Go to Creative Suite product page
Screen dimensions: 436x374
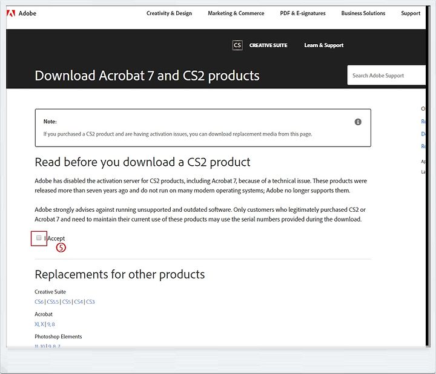coord(268,45)
